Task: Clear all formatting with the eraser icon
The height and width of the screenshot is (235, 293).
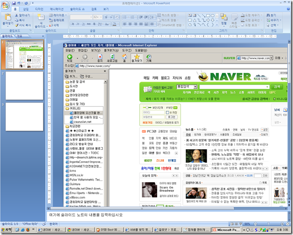Action: tap(117, 17)
